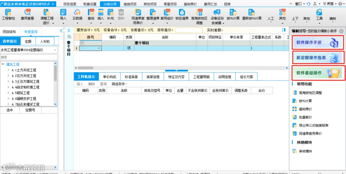346x174 pixels.
Task: Collapse the 建筑工程 tree node
Action: [x=3, y=64]
